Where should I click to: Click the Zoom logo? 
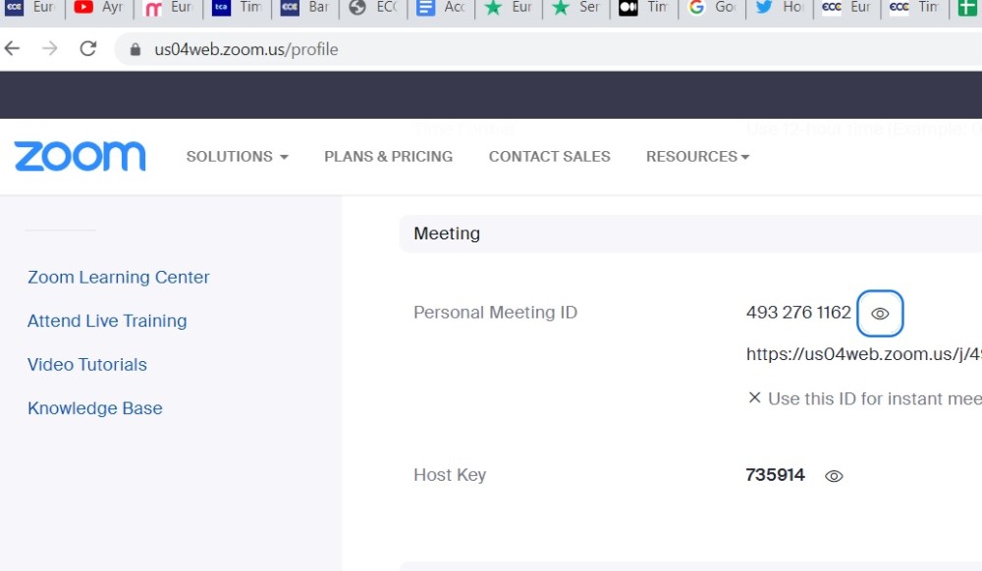coord(79,155)
